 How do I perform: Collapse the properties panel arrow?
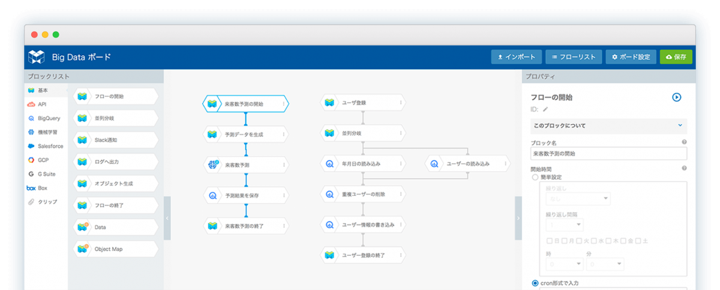click(518, 219)
